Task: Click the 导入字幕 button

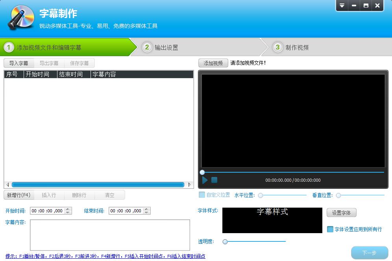Action: point(19,63)
